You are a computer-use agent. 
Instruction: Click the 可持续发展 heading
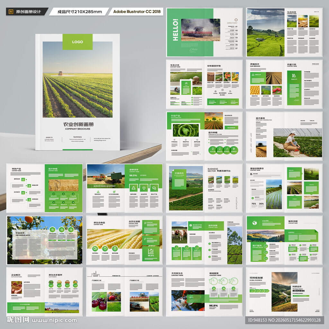(x=256, y=278)
